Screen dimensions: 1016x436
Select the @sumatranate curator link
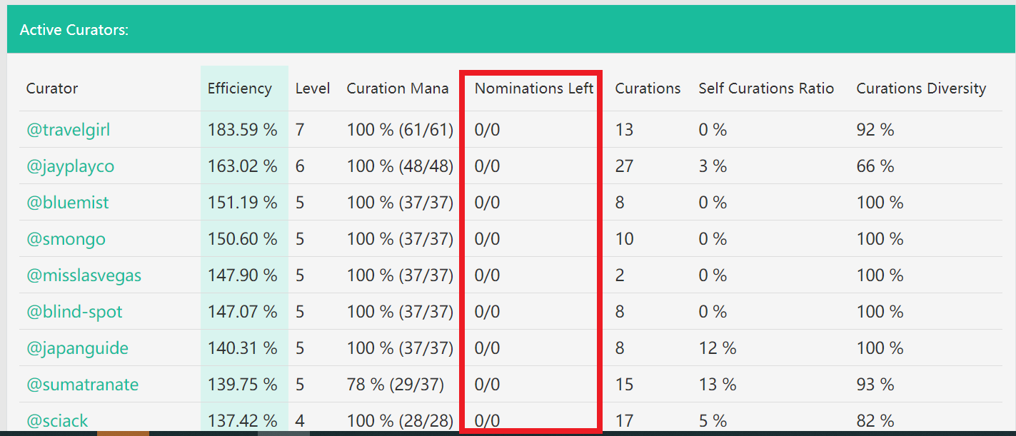click(83, 385)
